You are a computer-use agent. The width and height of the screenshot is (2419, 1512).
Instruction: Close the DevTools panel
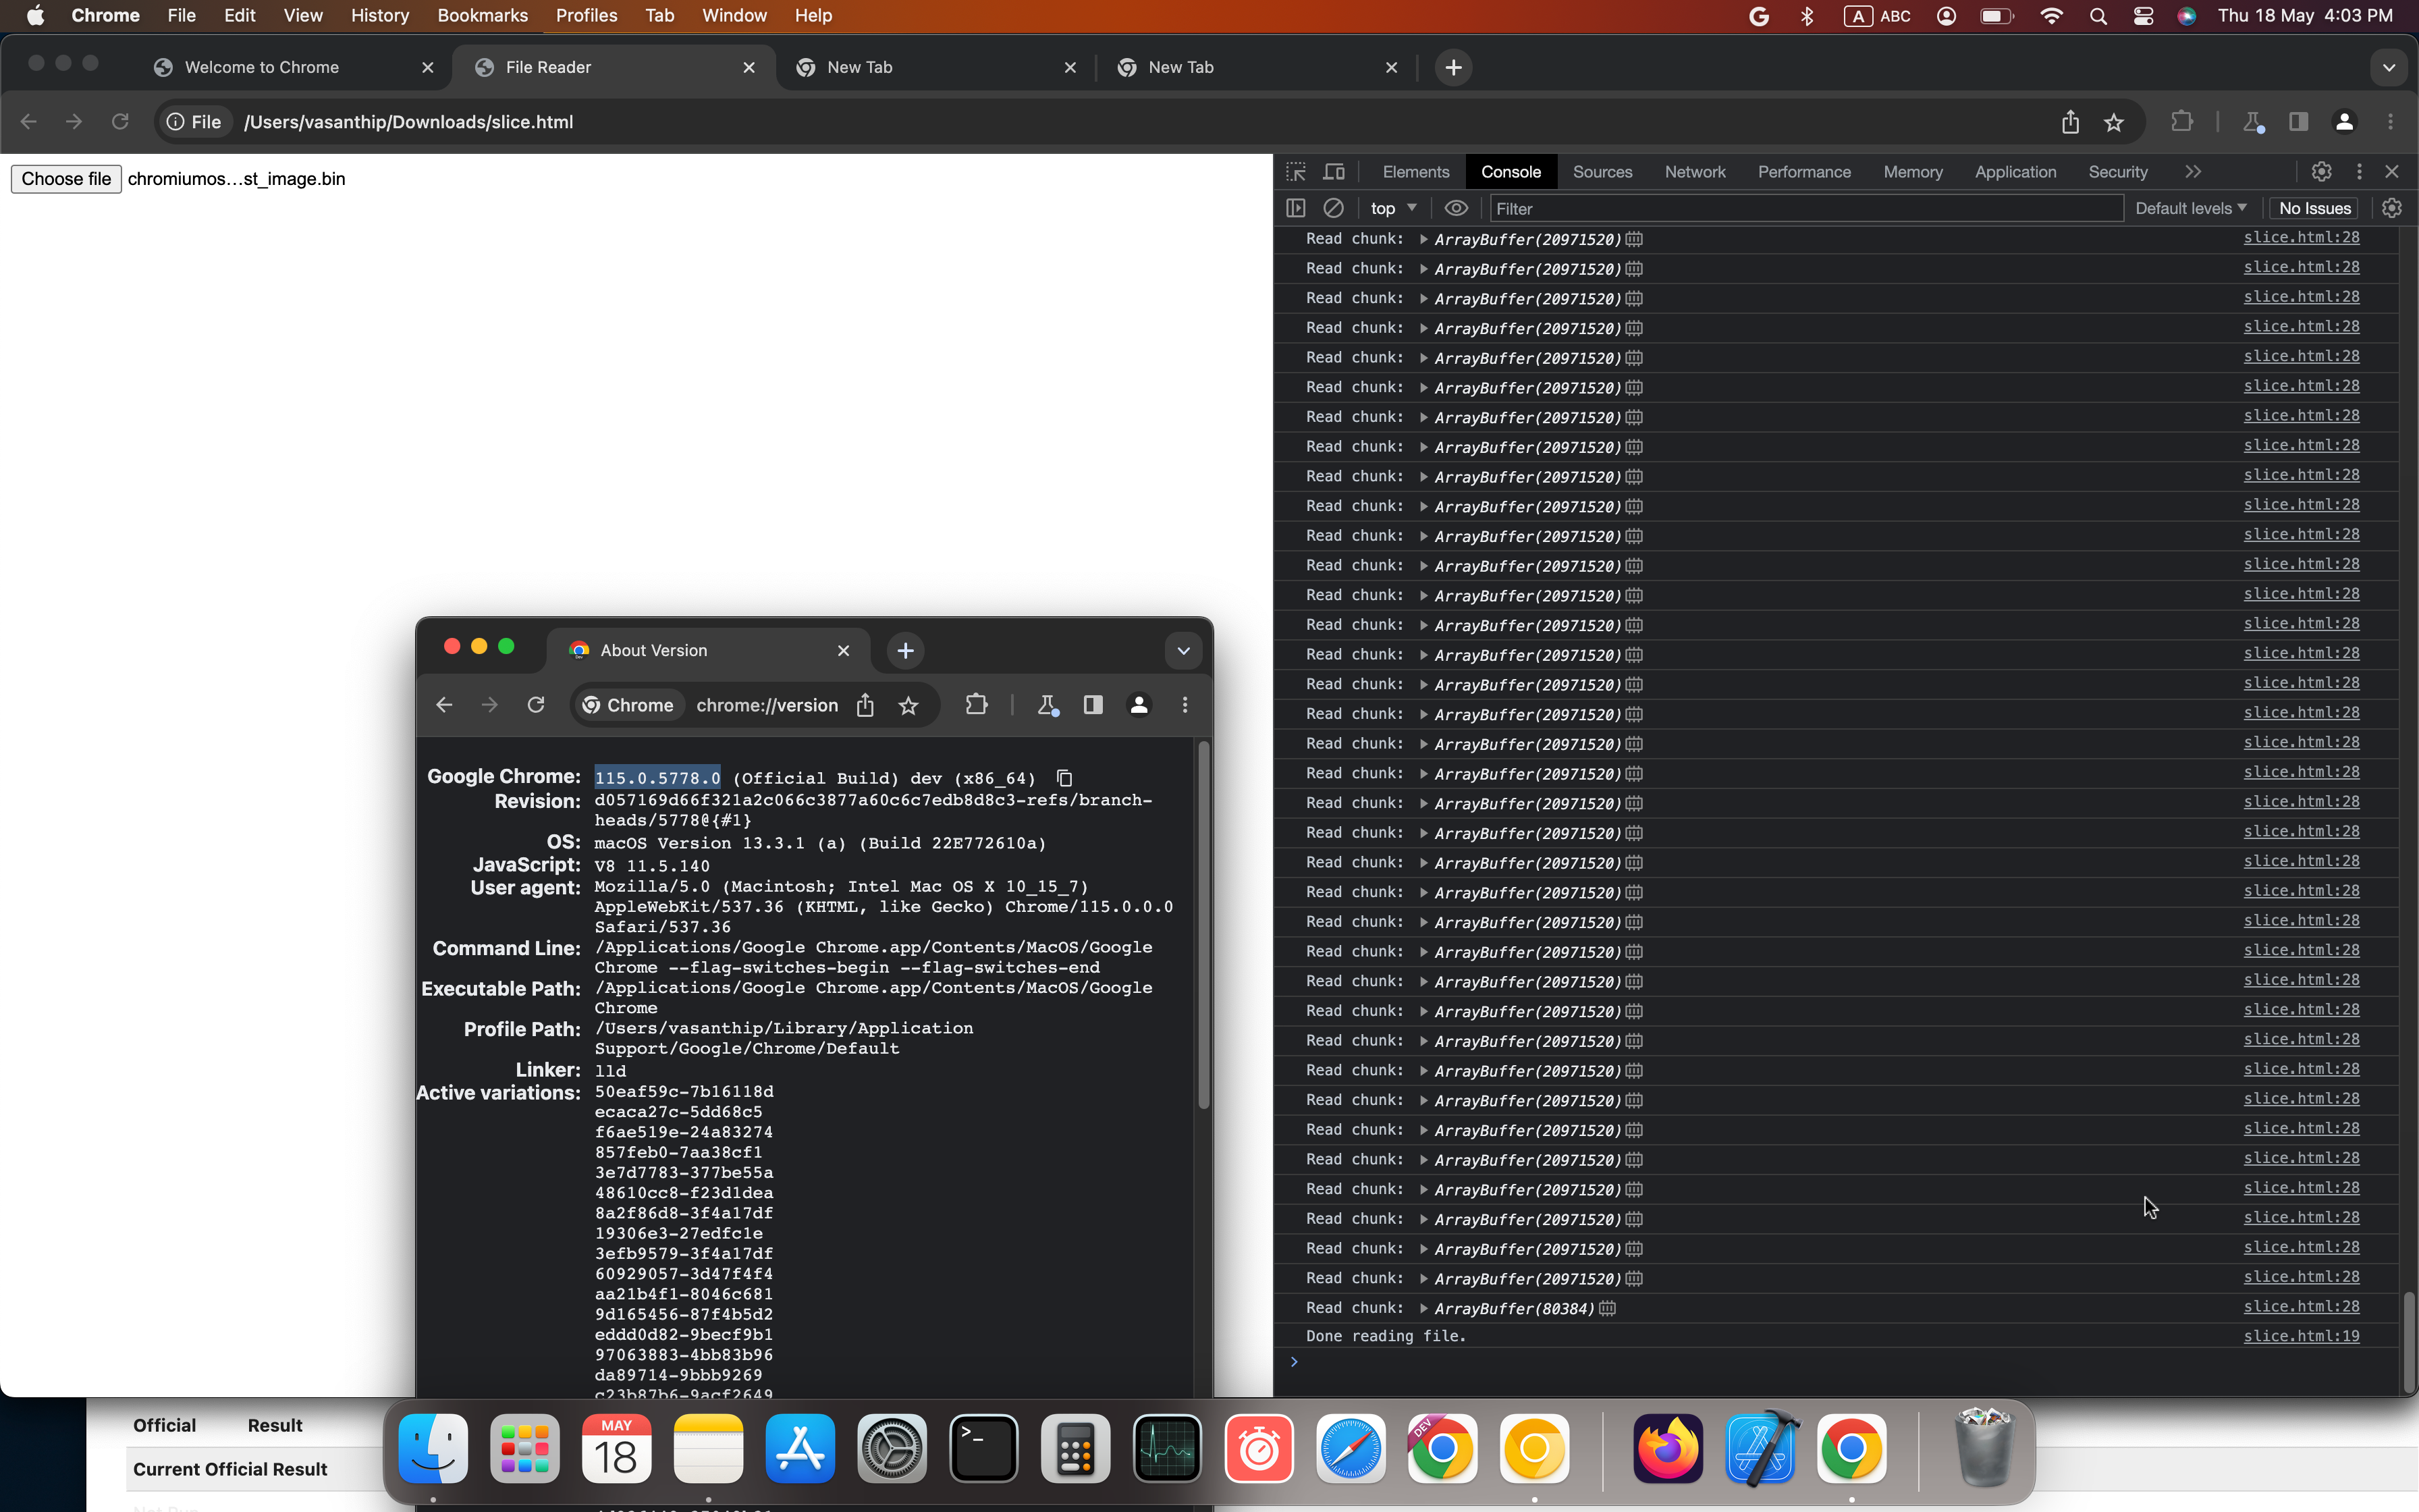point(2392,172)
